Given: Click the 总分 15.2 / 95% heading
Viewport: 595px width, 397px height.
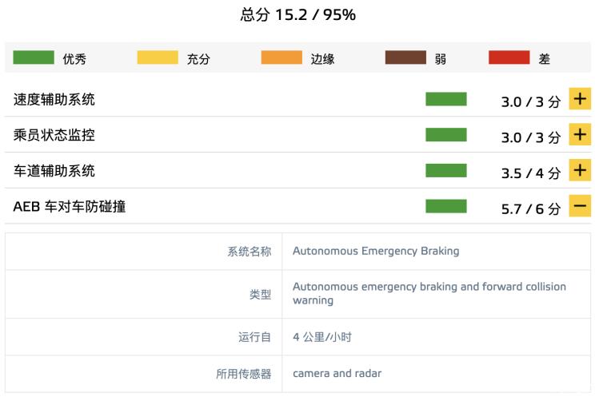Looking at the screenshot, I should click(x=297, y=14).
